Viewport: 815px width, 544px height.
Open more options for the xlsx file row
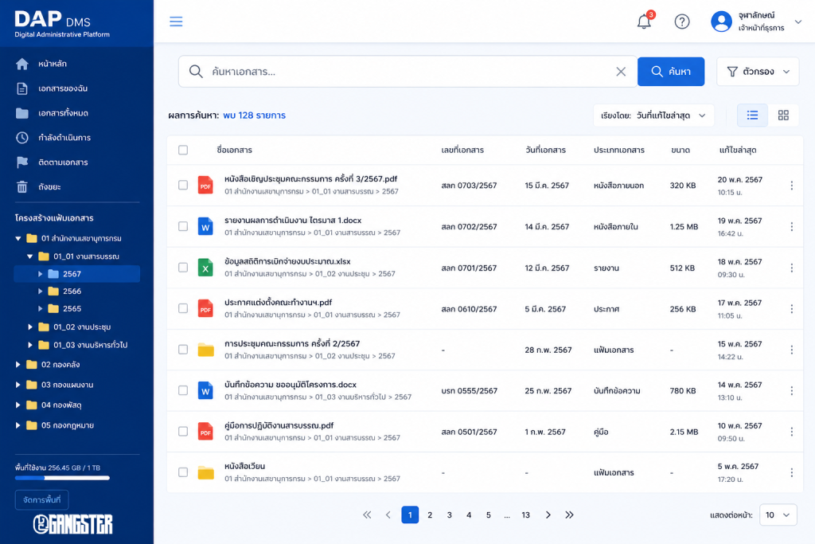791,268
